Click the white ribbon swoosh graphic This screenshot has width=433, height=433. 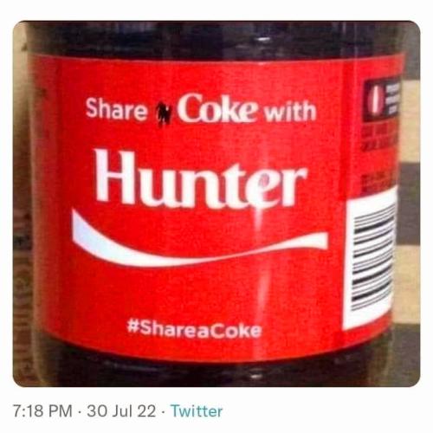(x=199, y=241)
